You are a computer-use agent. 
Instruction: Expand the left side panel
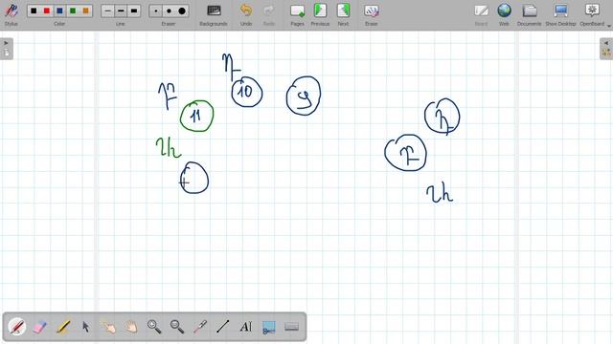7,49
